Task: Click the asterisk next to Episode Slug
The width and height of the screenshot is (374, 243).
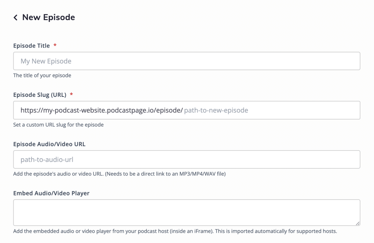Action: click(71, 95)
